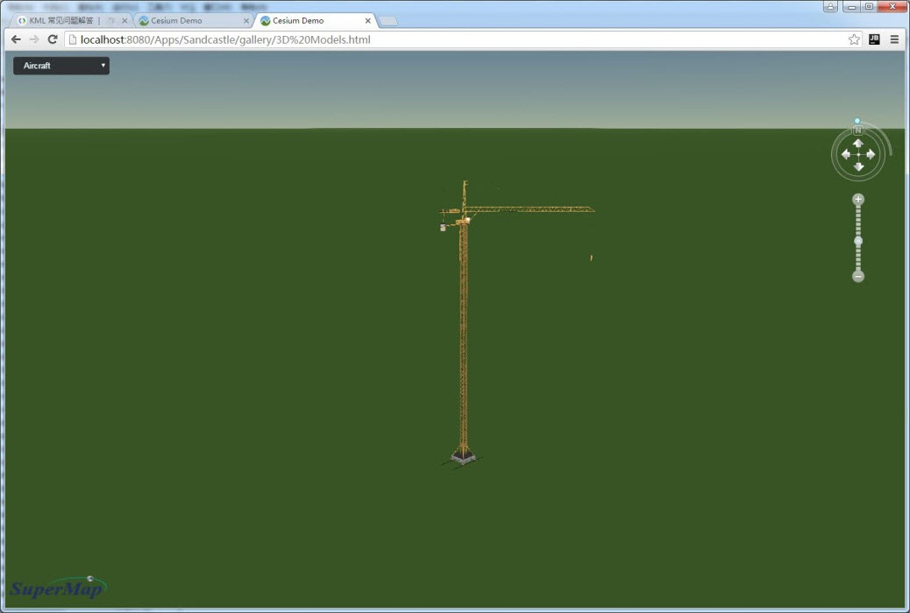
Task: Reload the current page
Action: coord(53,39)
